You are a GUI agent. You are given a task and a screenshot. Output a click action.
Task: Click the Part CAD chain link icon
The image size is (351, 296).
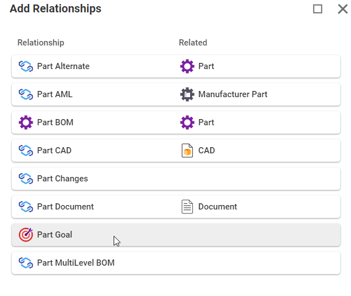pyautogui.click(x=26, y=151)
